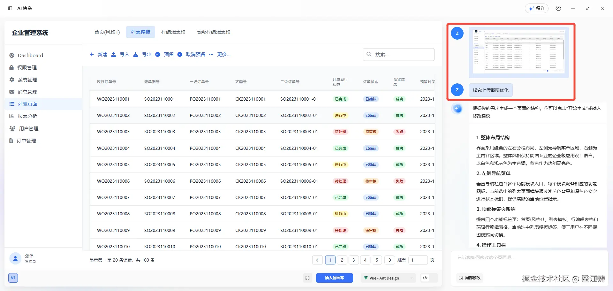
Task: Select page 5 in pagination
Action: 377,260
